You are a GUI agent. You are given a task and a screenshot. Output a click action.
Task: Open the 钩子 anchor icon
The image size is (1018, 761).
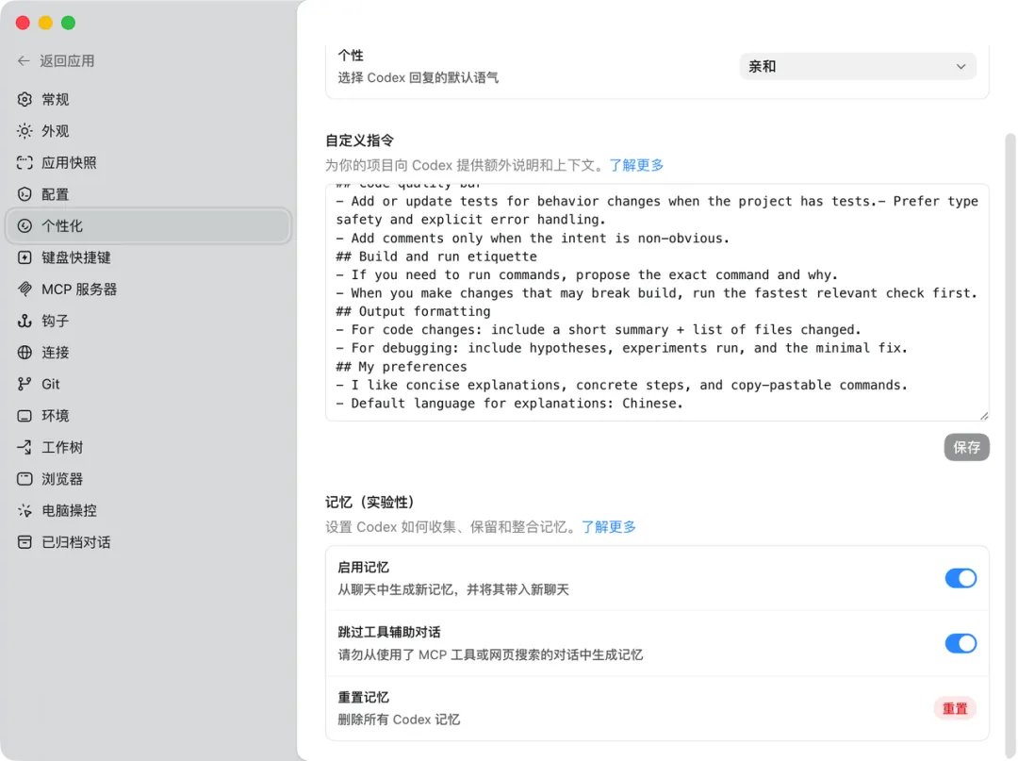(25, 321)
